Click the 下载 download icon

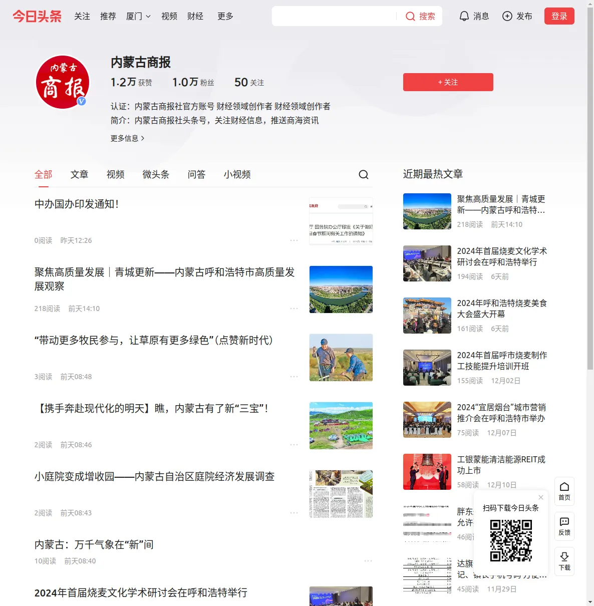[x=564, y=561]
